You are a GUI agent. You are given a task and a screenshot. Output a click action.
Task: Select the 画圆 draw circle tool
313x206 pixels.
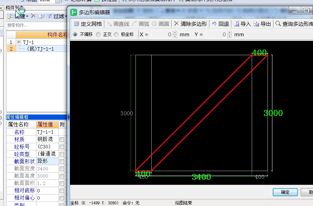point(160,24)
